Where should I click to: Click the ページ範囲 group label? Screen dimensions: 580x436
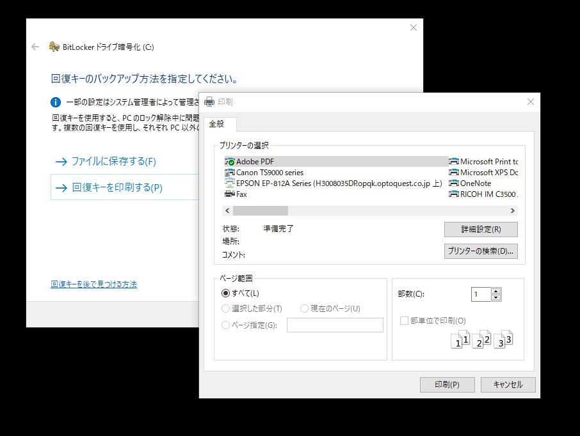click(236, 278)
